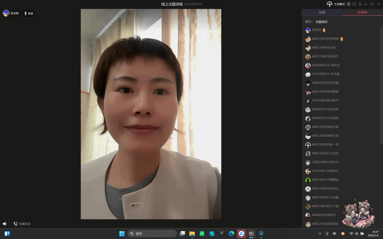This screenshot has width=383, height=239.
Task: Click 苗老师 host avatar at top-left
Action: tap(6, 13)
